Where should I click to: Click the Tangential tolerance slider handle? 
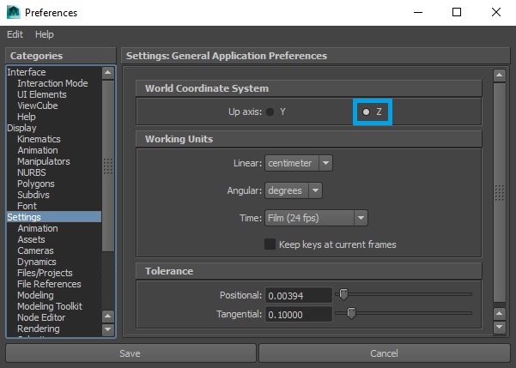coord(351,313)
